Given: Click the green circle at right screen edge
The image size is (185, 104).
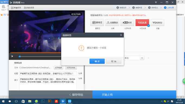Looking at the screenshot, I should tap(184, 81).
